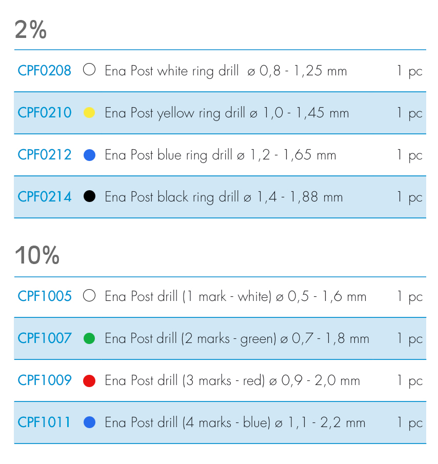
Task: Click product code CPF1007
Action: pos(45,338)
